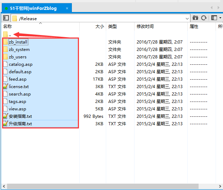Click the 升级指南.txt notepad icon
Image resolution: width=223 pixels, height=190 pixels.
[x=6, y=123]
